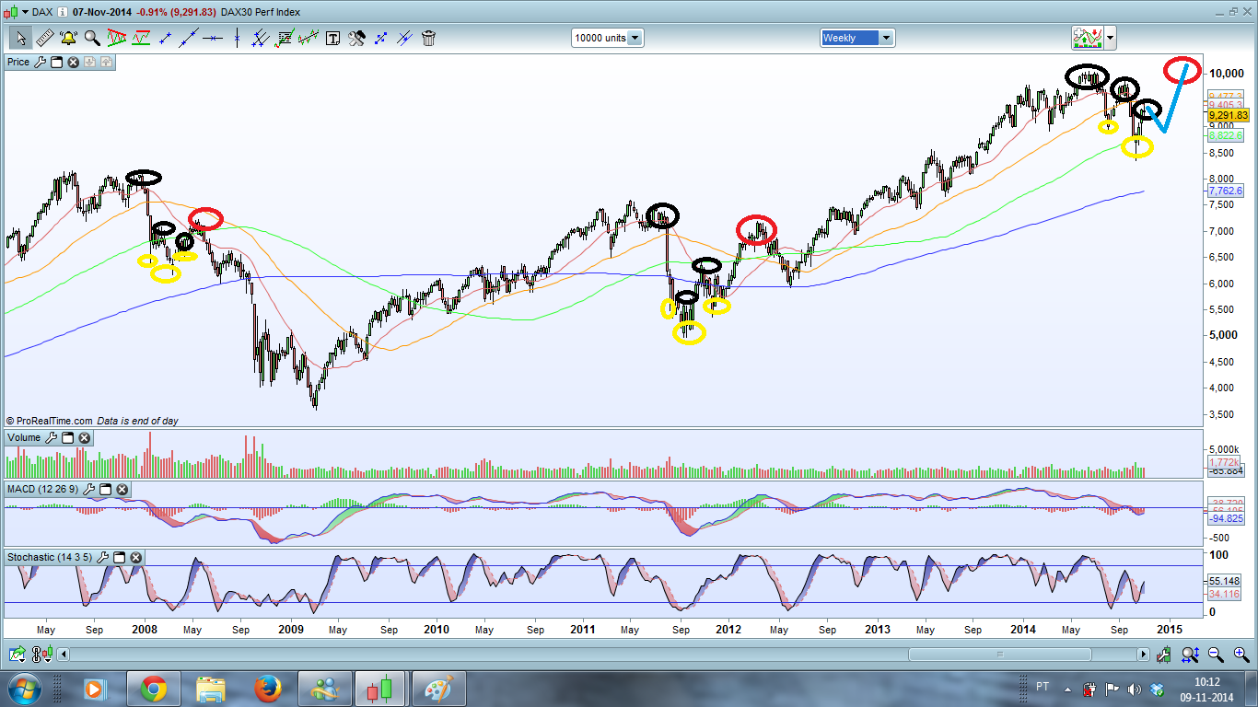The image size is (1258, 707).
Task: Show DAX instrument info
Action: [64, 11]
